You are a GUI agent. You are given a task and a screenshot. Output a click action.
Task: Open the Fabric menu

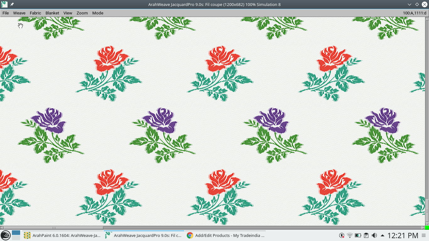(35, 13)
